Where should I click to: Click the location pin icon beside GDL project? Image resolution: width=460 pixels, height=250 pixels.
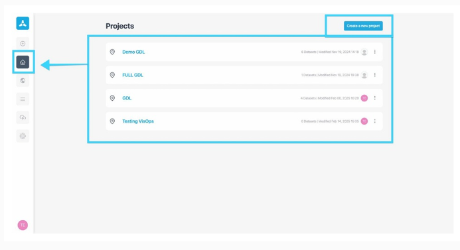[x=112, y=98]
